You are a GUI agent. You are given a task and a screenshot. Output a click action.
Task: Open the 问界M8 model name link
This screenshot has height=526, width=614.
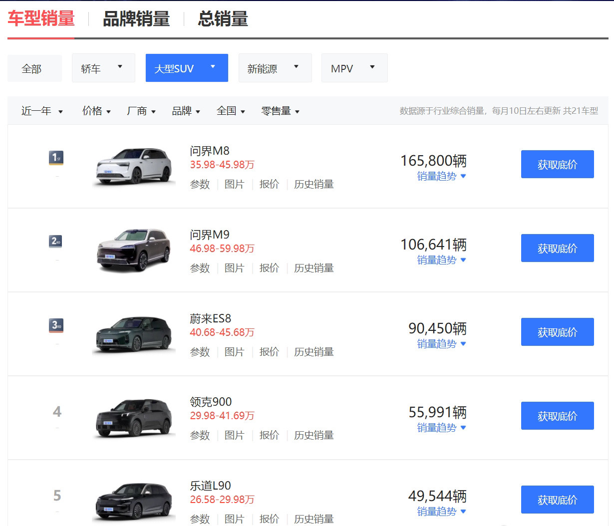coord(210,151)
